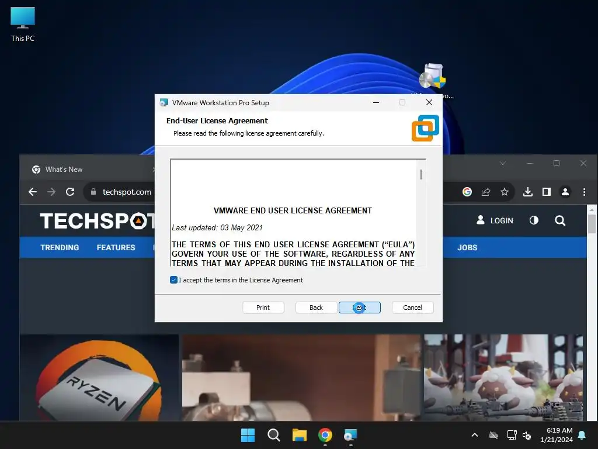Click the padlock site info icon
The height and width of the screenshot is (449, 598).
[93, 192]
